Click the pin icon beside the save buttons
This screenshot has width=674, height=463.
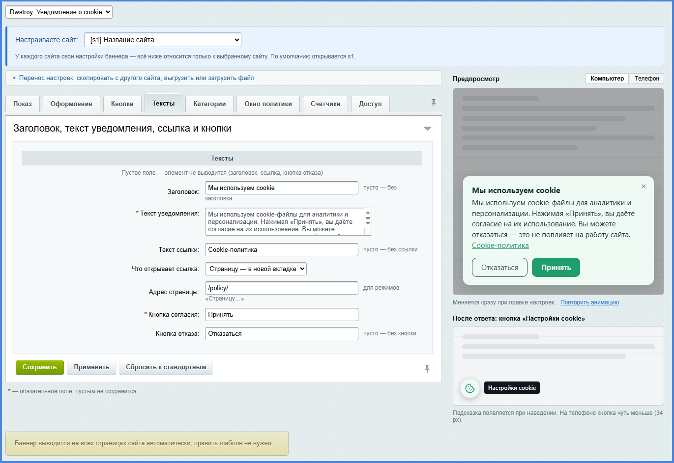point(427,368)
